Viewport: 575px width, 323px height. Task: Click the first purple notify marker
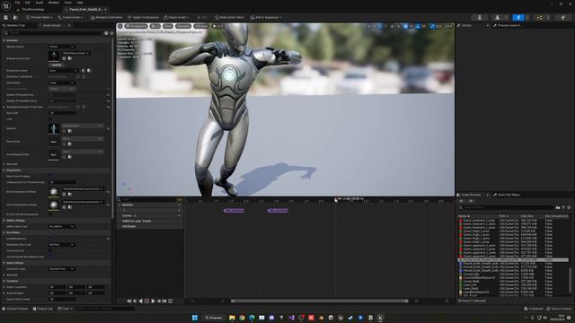pos(234,211)
